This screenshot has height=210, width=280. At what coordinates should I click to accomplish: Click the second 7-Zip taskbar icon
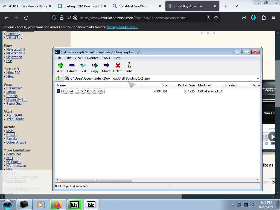pos(91,205)
